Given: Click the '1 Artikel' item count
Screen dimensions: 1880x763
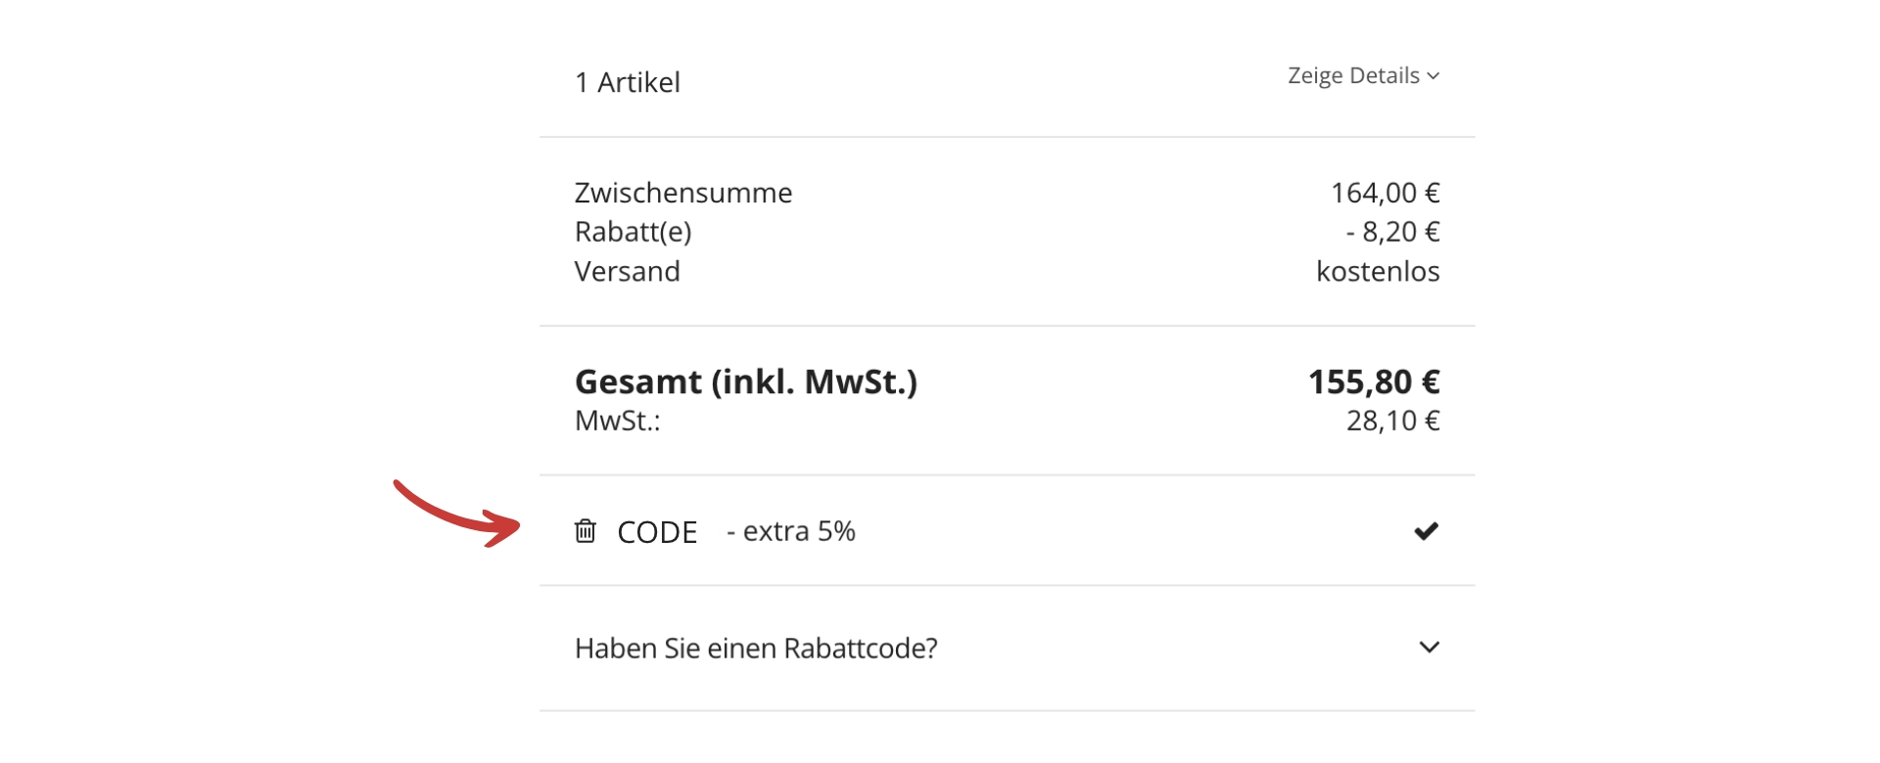Looking at the screenshot, I should [628, 82].
